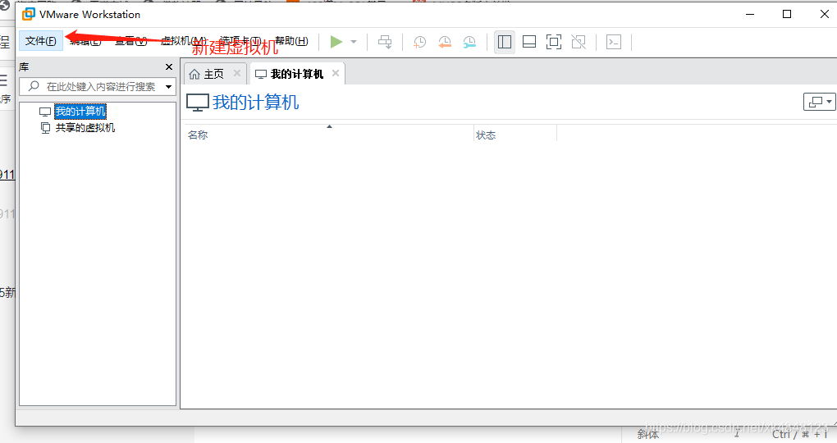Open the snapshot manager wrench icon
The image size is (837, 443).
pyautogui.click(x=469, y=42)
